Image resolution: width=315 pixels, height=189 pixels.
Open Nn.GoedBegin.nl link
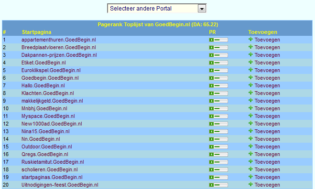pyautogui.click(x=41, y=139)
